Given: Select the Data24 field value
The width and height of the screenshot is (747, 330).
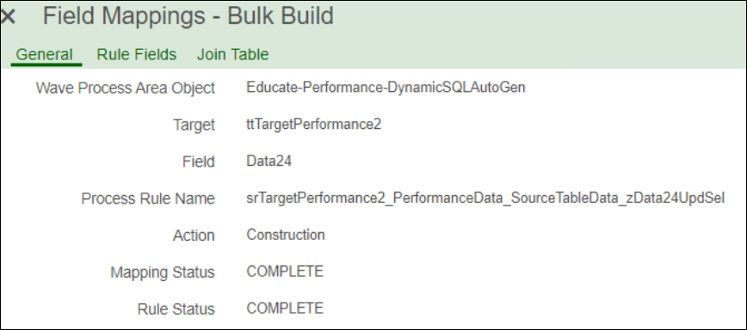Looking at the screenshot, I should tap(269, 162).
